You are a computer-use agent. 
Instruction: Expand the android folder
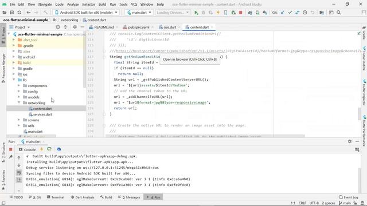click(14, 57)
